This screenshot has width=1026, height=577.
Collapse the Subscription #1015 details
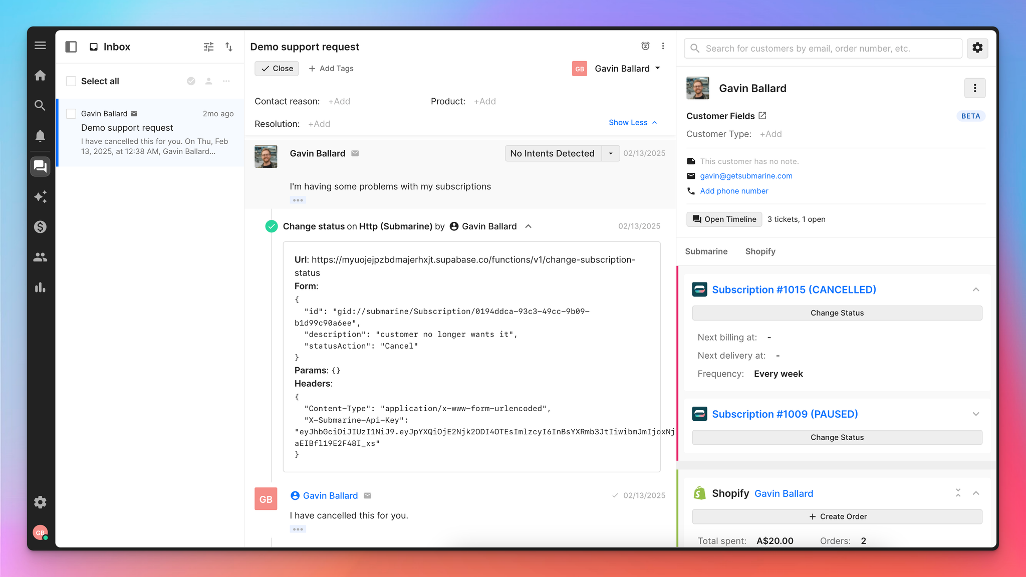click(x=975, y=290)
